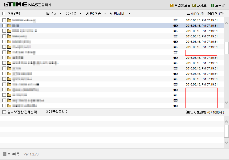229x160 pixels.
Task: Click the 임시보관함 list scroll-up arrow
Action: pos(227,122)
